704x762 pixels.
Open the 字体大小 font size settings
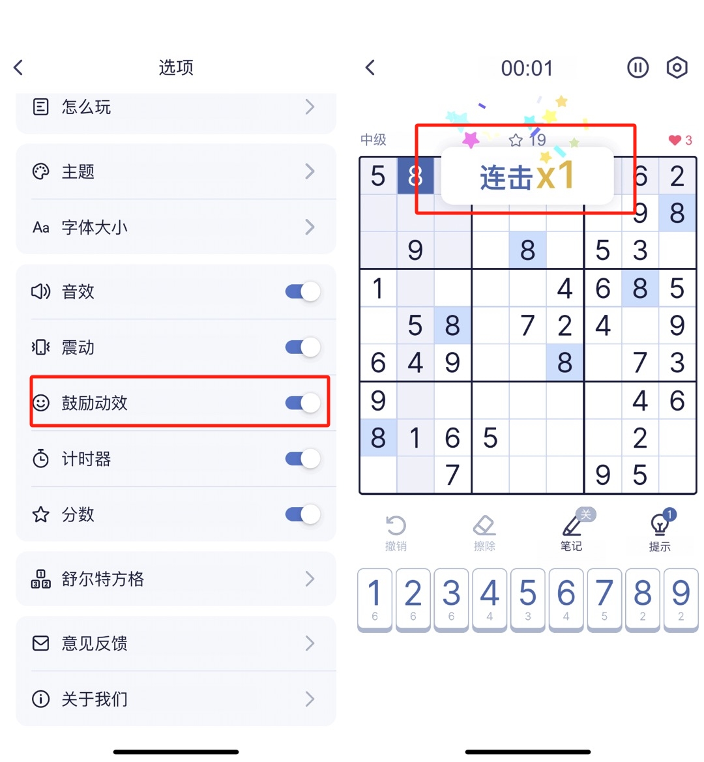[176, 227]
